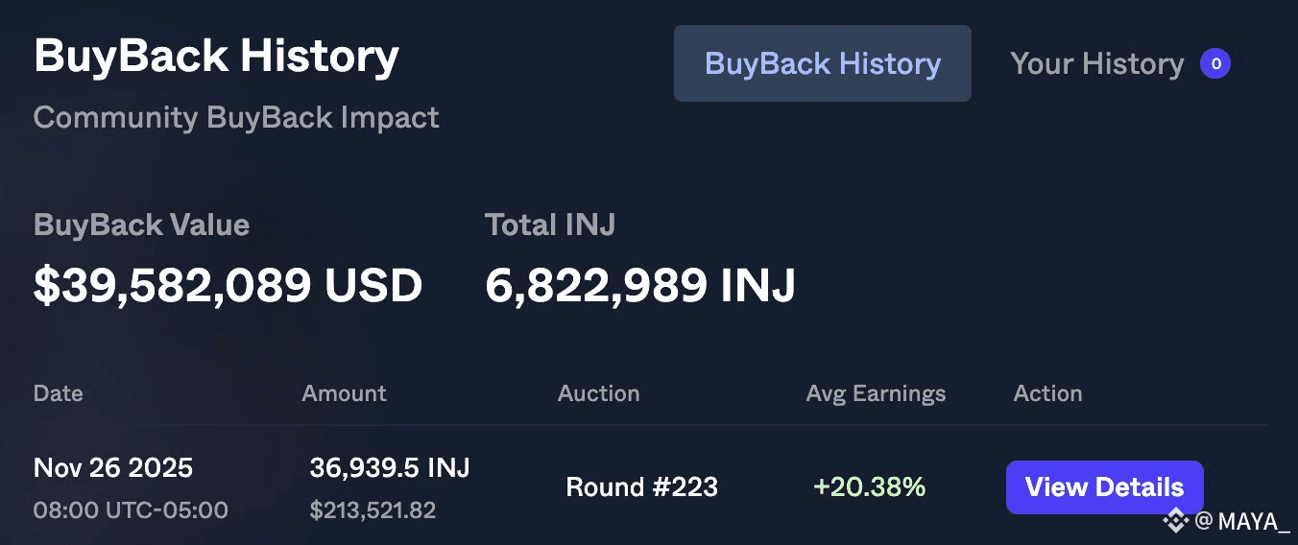Viewport: 1298px width, 545px height.
Task: Click the Your History count badge
Action: [1215, 64]
